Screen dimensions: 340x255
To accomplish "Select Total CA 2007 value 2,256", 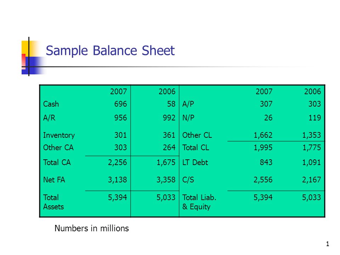I will point(117,163).
